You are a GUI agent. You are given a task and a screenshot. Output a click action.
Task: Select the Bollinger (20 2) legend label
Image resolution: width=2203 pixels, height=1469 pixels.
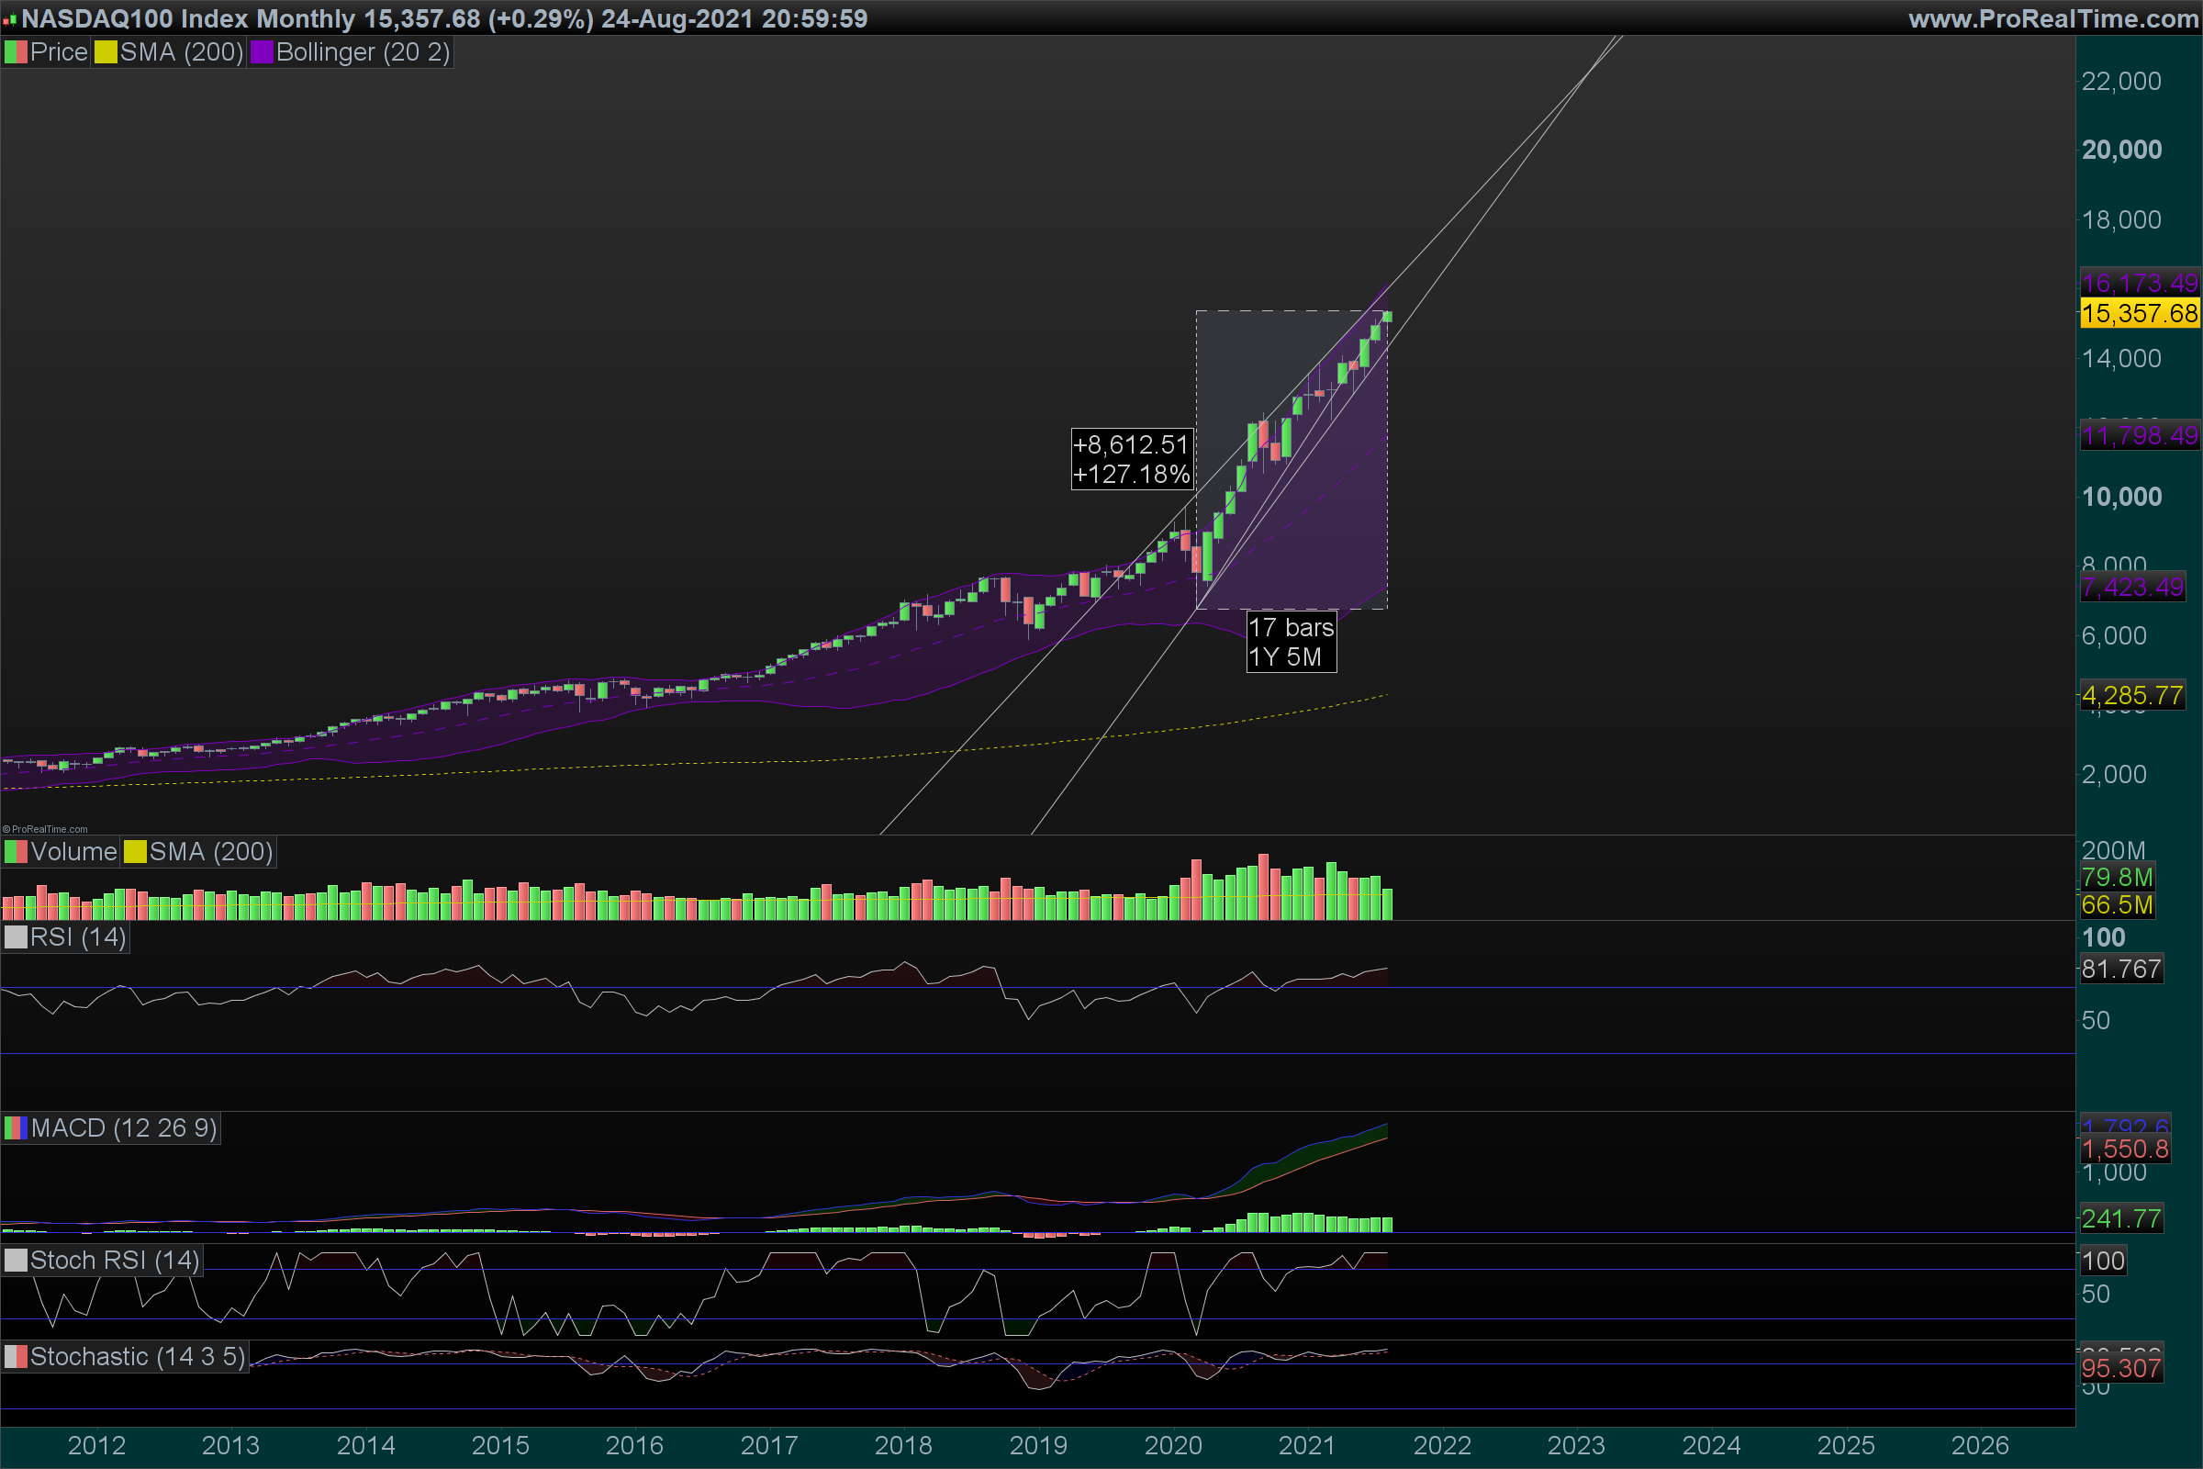pyautogui.click(x=363, y=52)
